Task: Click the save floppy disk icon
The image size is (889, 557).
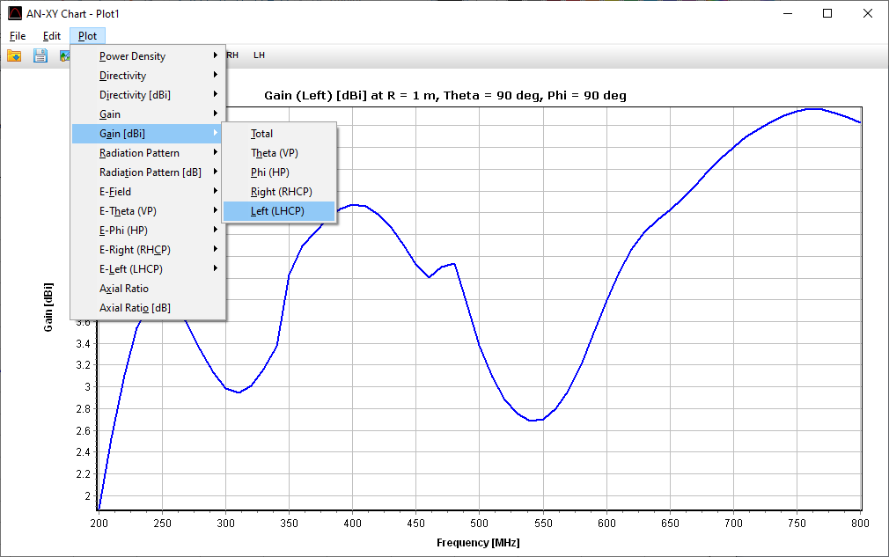Action: pyautogui.click(x=40, y=55)
